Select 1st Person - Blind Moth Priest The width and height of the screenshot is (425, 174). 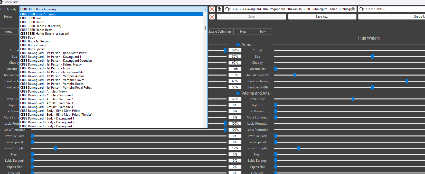point(111,53)
